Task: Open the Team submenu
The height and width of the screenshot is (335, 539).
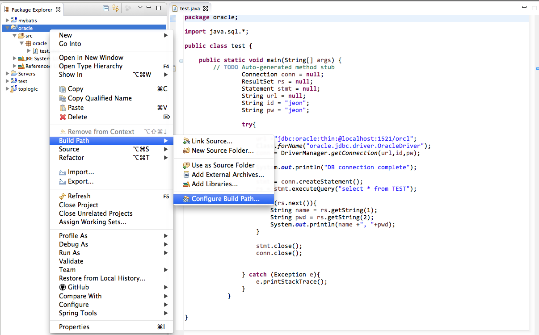Action: point(111,270)
